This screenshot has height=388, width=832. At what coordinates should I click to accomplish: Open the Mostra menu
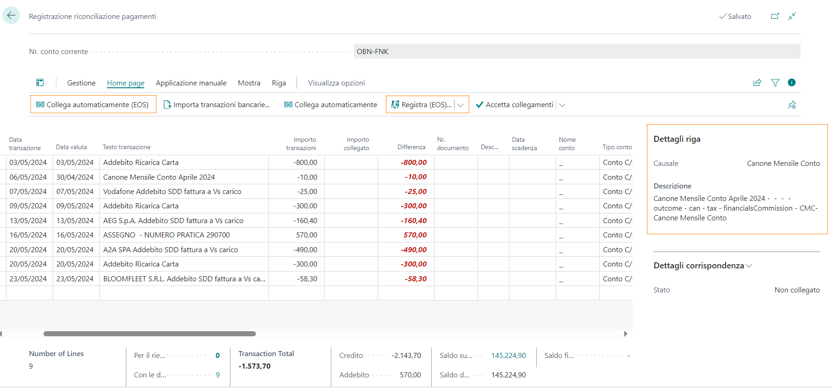249,83
